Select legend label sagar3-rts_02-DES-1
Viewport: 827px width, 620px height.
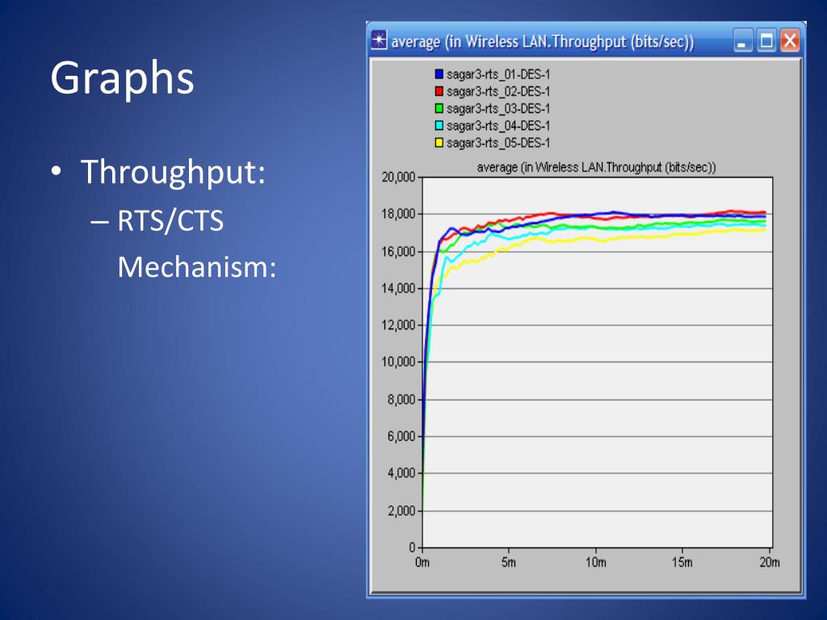[497, 91]
